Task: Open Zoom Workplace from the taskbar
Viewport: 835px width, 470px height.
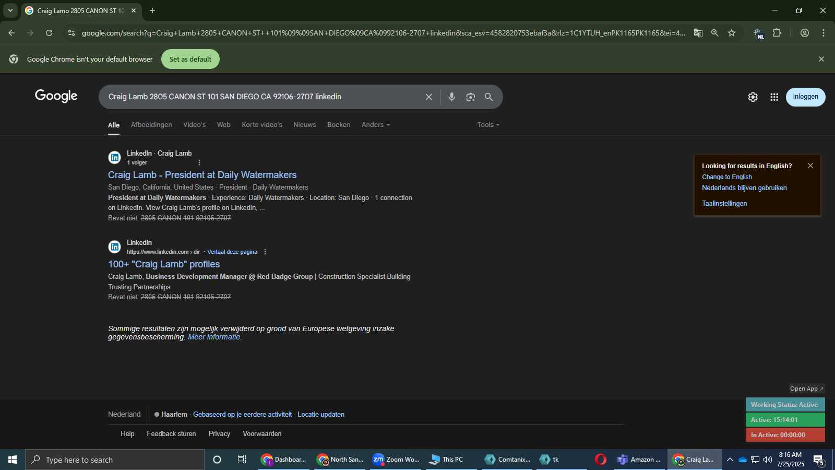Action: tap(397, 460)
